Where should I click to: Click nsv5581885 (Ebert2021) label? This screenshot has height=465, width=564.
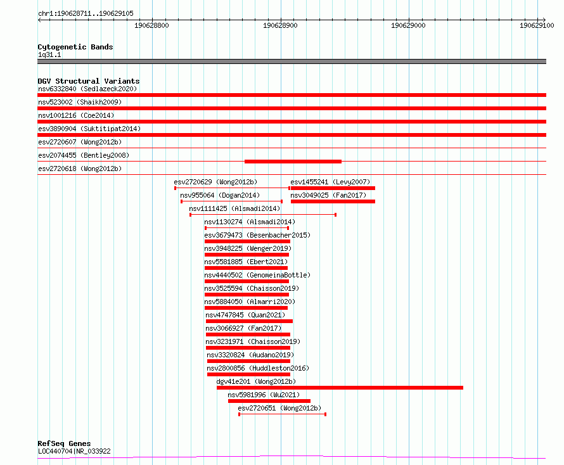coord(246,262)
